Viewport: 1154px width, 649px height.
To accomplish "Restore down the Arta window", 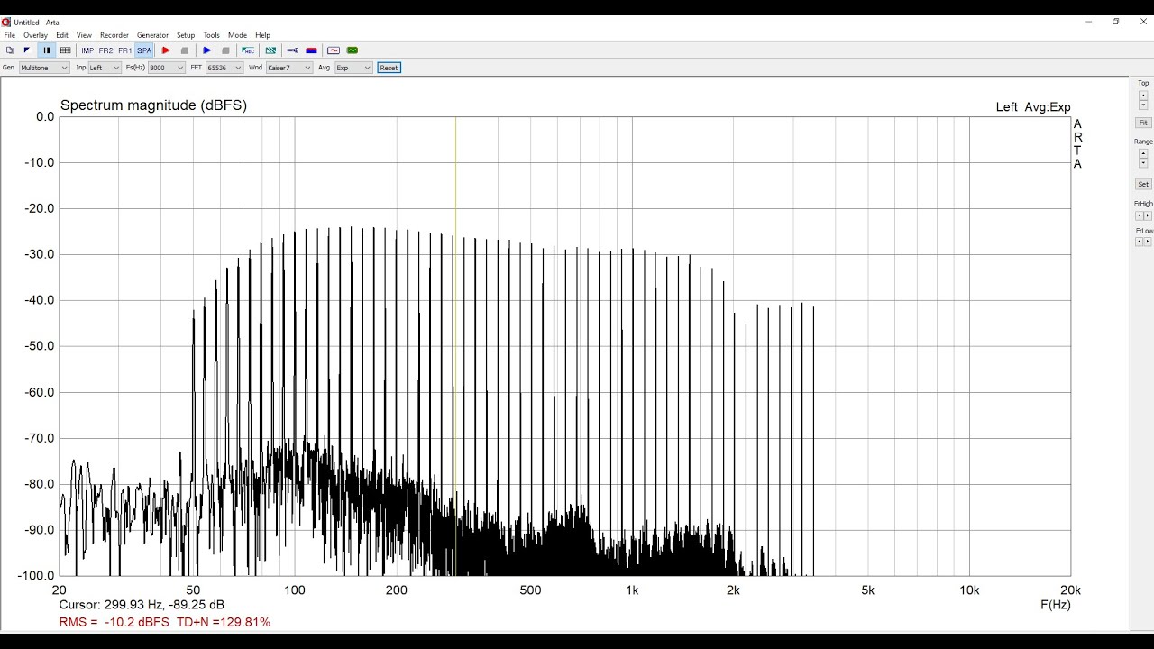I will coord(1115,22).
